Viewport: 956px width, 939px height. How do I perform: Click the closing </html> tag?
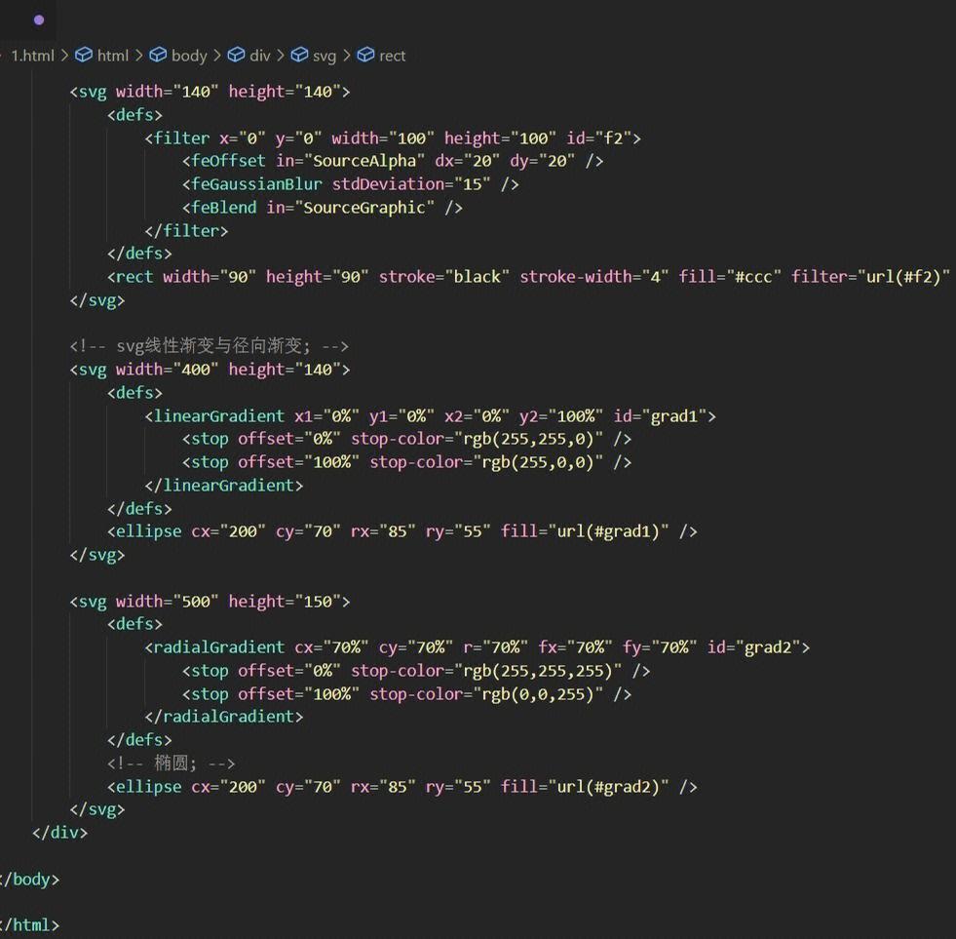29,925
